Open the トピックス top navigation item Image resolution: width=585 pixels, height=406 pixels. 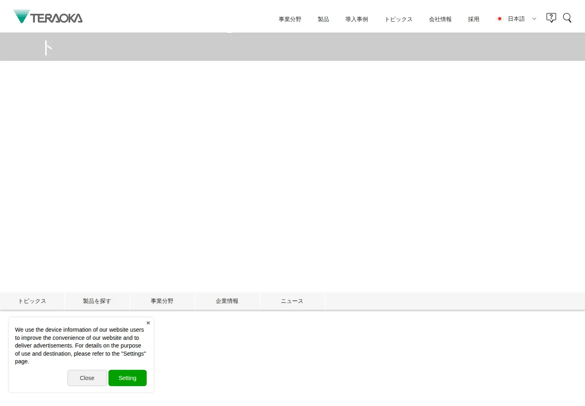pos(399,19)
